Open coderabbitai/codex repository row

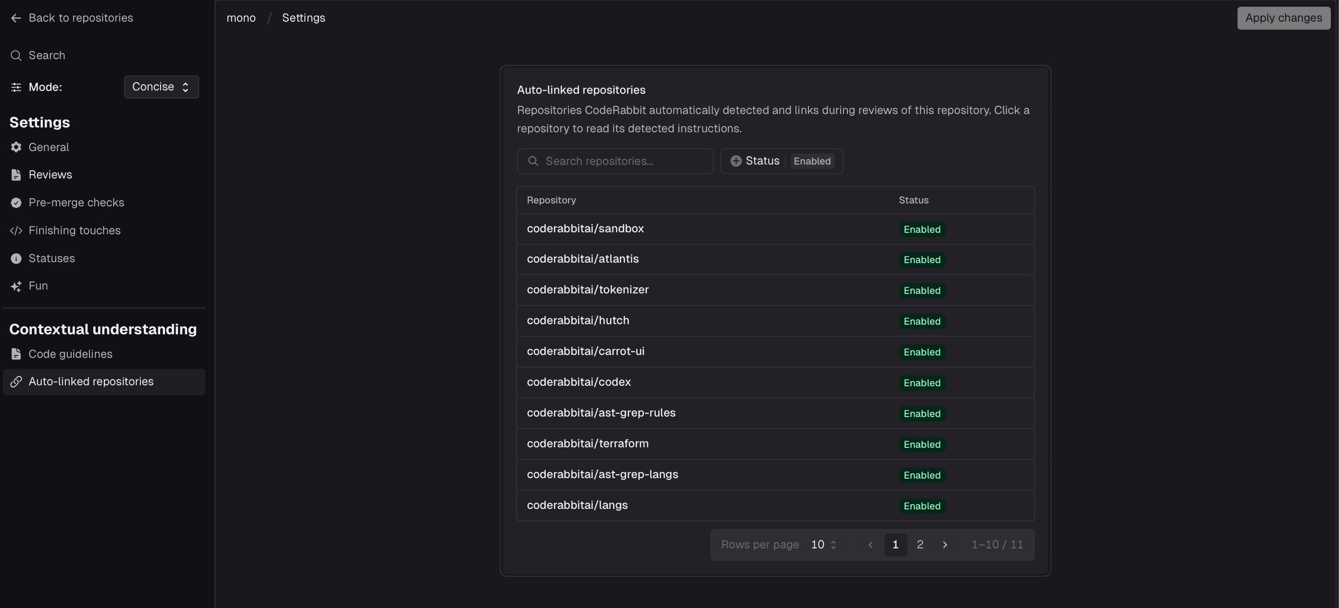pyautogui.click(x=775, y=382)
